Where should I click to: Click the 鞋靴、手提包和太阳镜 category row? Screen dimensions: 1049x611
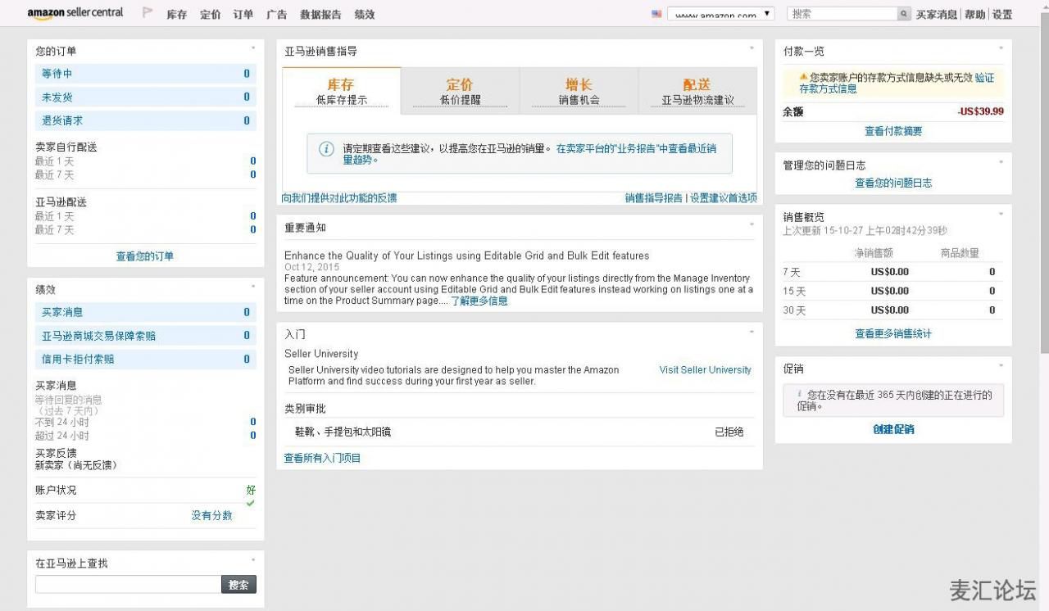519,432
